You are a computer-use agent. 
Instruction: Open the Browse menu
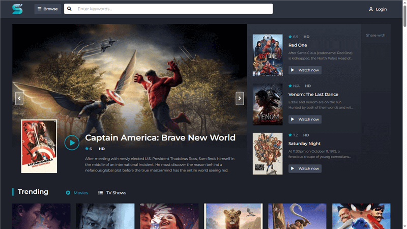coord(48,9)
